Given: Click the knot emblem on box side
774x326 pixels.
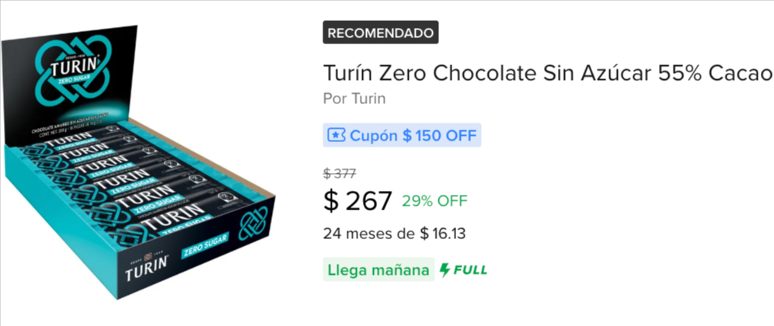Looking at the screenshot, I should pyautogui.click(x=253, y=224).
